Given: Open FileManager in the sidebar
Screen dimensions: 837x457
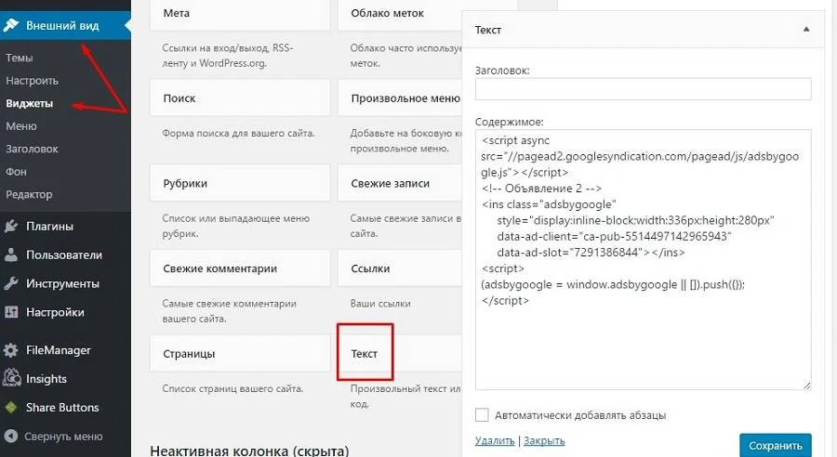Looking at the screenshot, I should pos(59,350).
